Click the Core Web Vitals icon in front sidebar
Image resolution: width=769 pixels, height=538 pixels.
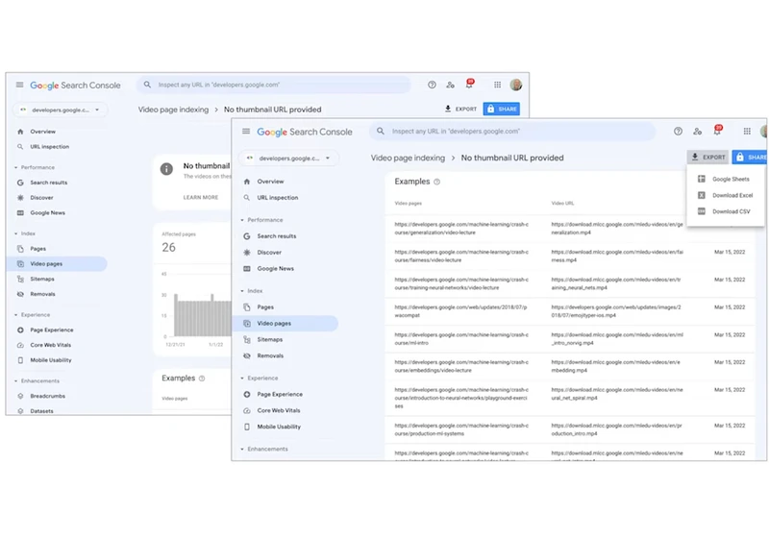point(247,410)
